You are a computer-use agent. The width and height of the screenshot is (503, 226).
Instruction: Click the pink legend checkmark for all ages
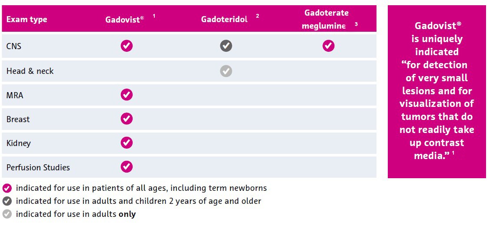[7, 188]
